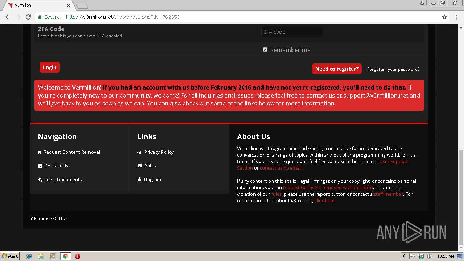
Task: Click the red Opera taskbar icon
Action: click(78, 256)
